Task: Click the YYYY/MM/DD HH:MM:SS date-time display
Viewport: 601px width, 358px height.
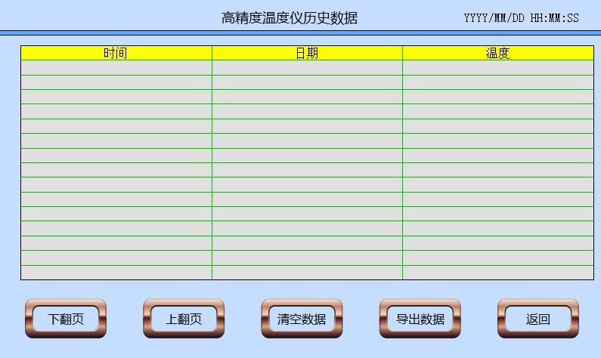Action: (x=521, y=17)
